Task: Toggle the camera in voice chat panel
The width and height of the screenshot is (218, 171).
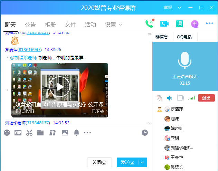Action: (180, 98)
